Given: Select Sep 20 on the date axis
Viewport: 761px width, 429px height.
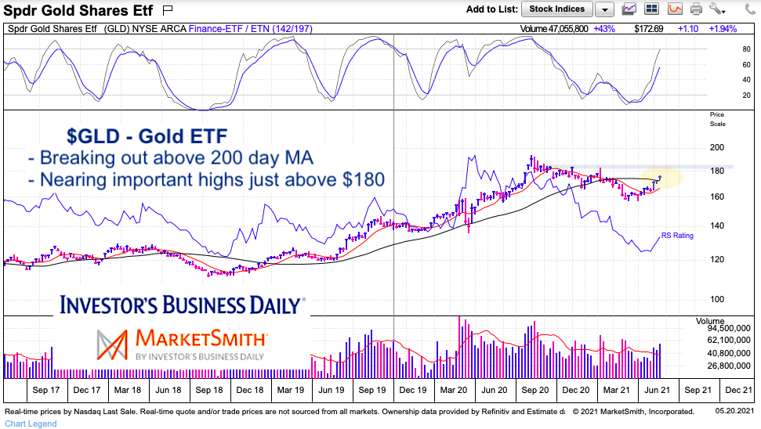Looking at the screenshot, I should [535, 390].
